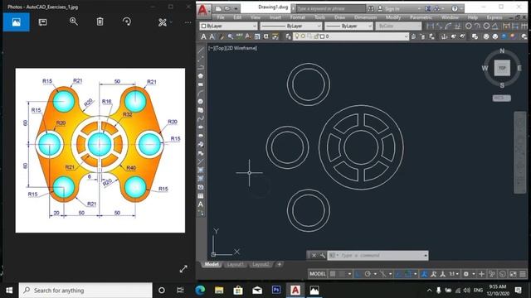Image resolution: width=531 pixels, height=298 pixels.
Task: Click the Photos rotate icon
Action: click(x=127, y=22)
